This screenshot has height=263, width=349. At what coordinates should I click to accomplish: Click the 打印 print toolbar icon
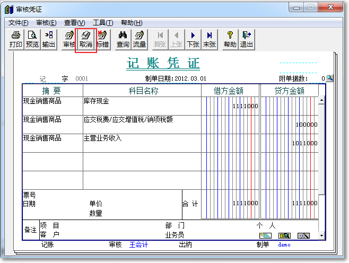coord(16,40)
